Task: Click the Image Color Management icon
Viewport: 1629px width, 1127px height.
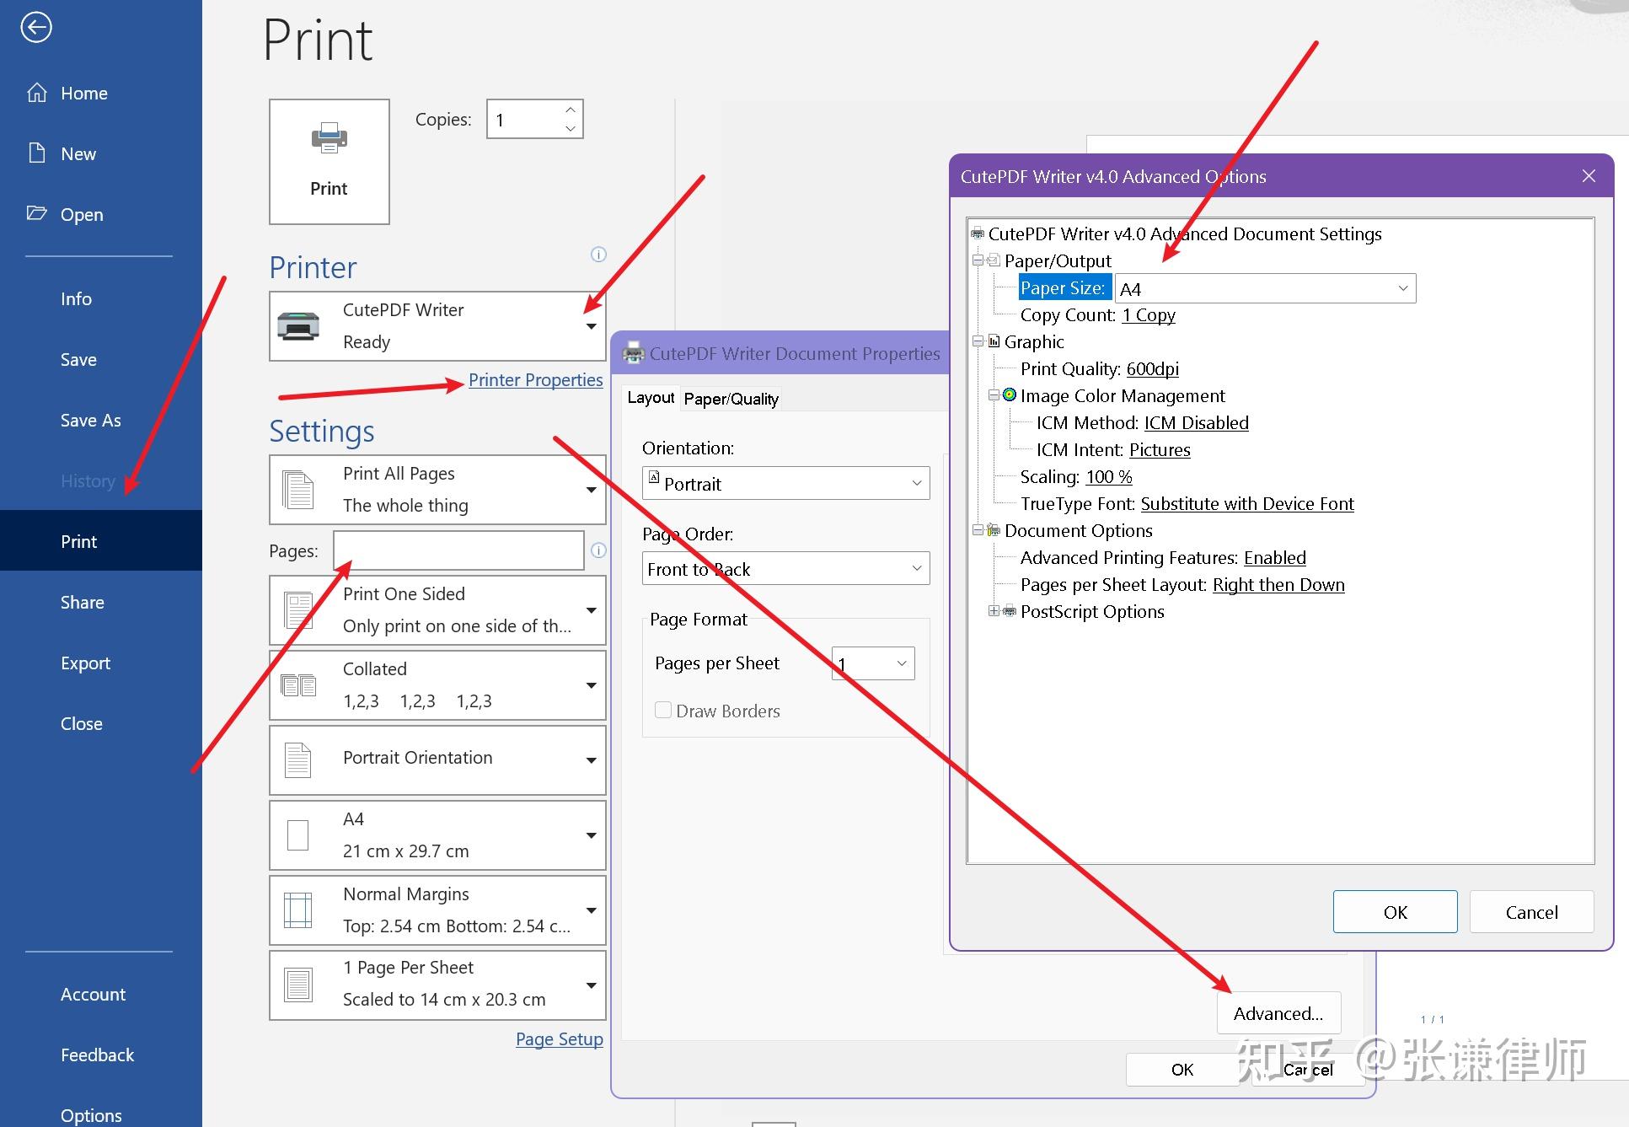Action: (x=1010, y=395)
